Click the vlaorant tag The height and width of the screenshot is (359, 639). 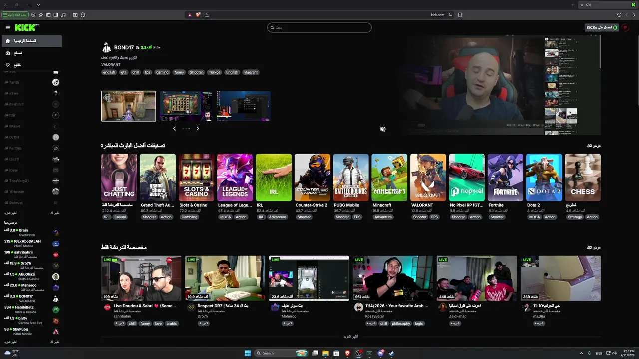tap(251, 72)
